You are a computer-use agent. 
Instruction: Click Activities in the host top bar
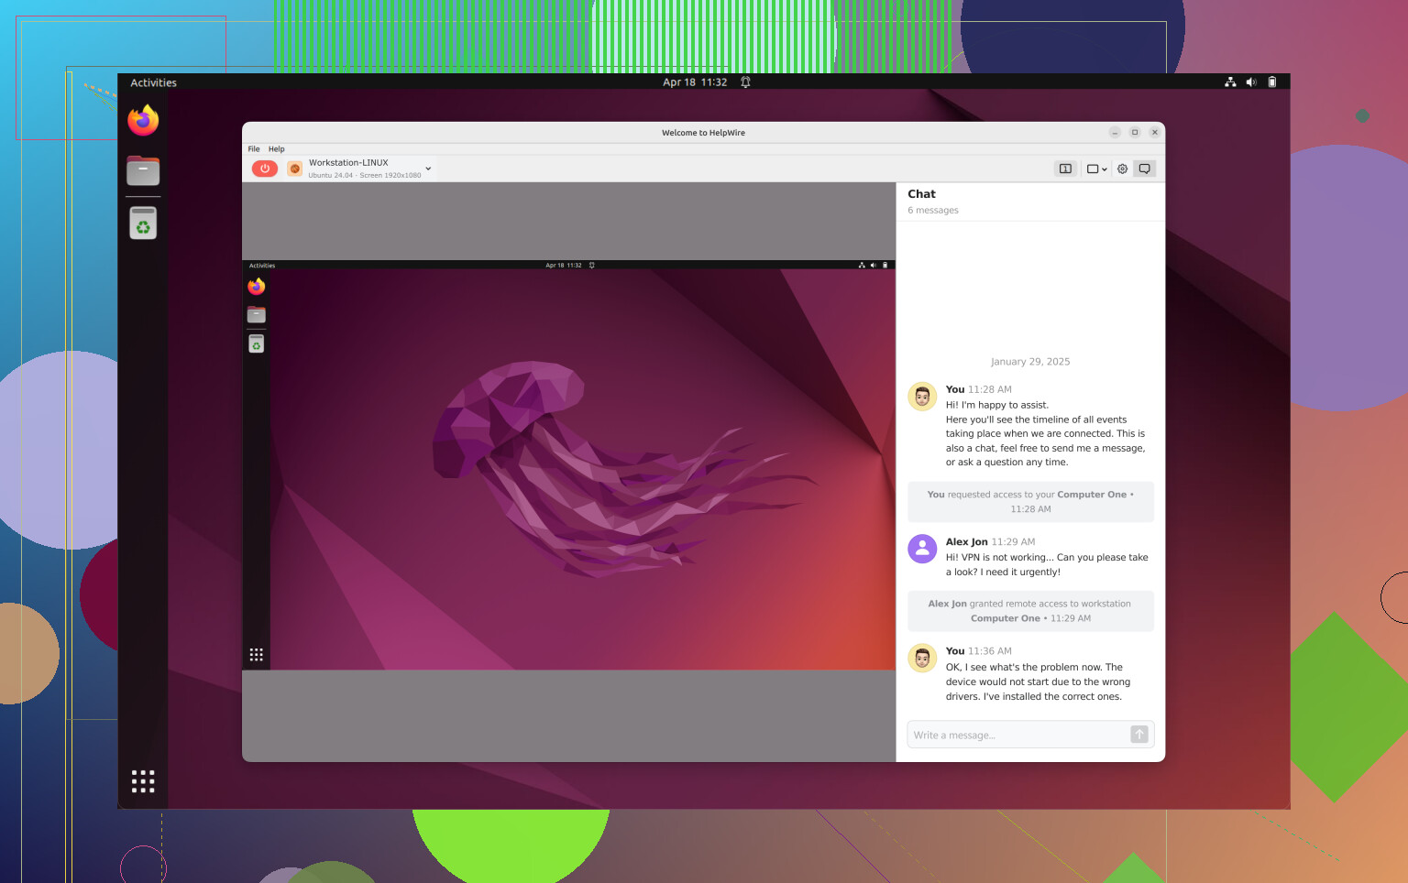click(153, 82)
